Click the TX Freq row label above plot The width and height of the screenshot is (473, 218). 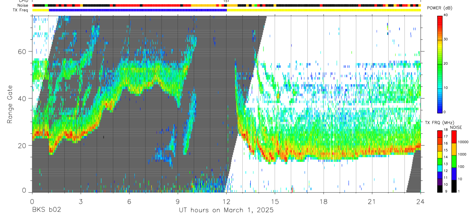coord(20,10)
